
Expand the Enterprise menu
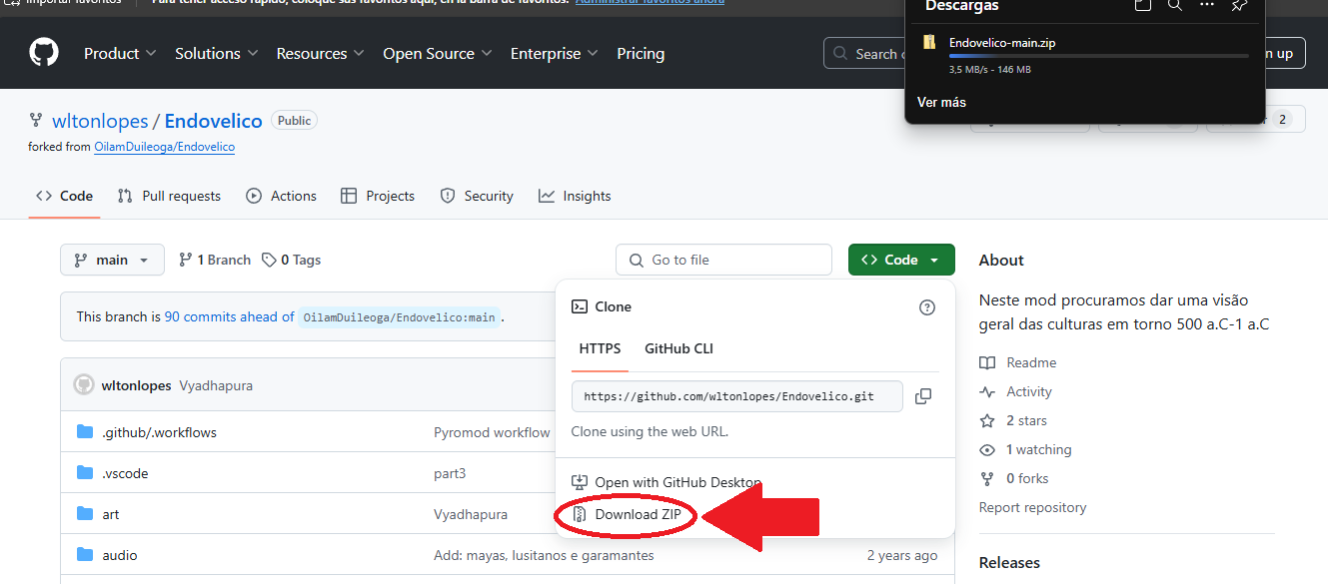(555, 53)
